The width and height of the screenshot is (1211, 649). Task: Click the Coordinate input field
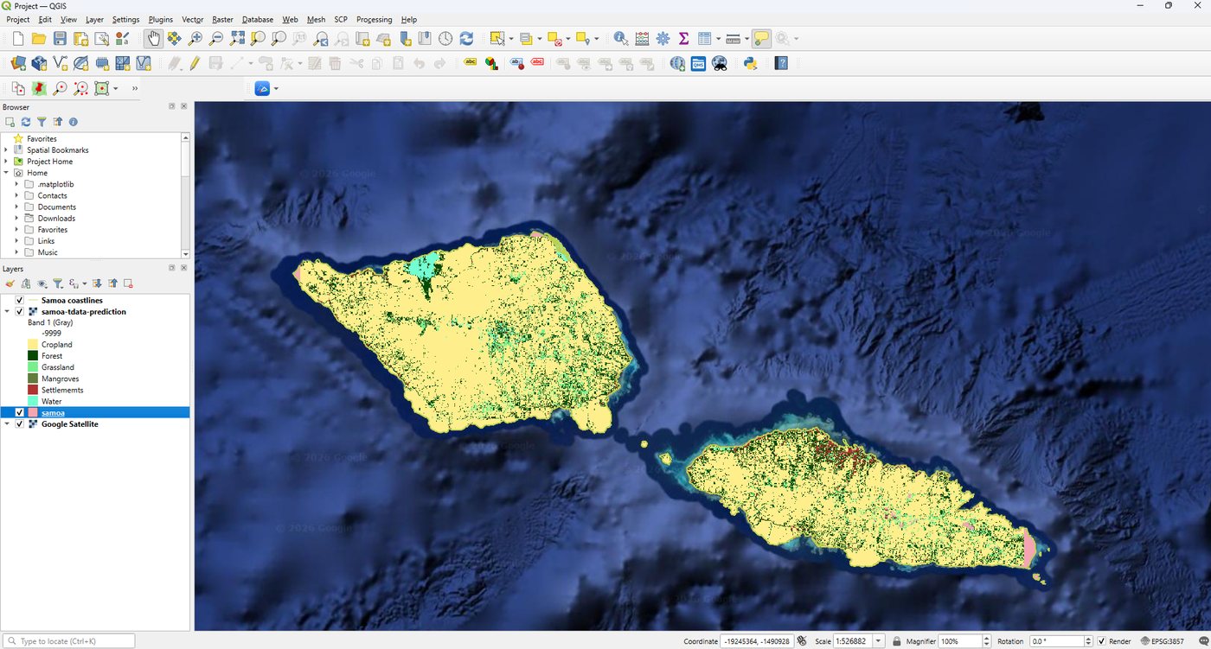tap(757, 641)
